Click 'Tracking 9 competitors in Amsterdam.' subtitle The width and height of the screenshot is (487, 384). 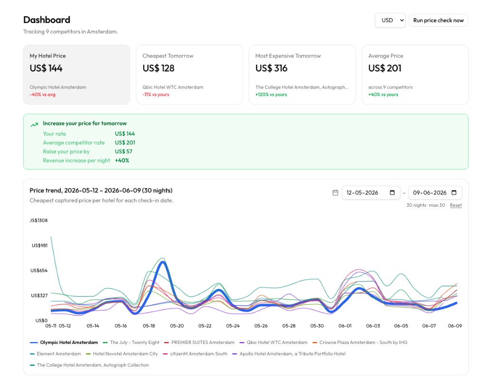pos(70,32)
